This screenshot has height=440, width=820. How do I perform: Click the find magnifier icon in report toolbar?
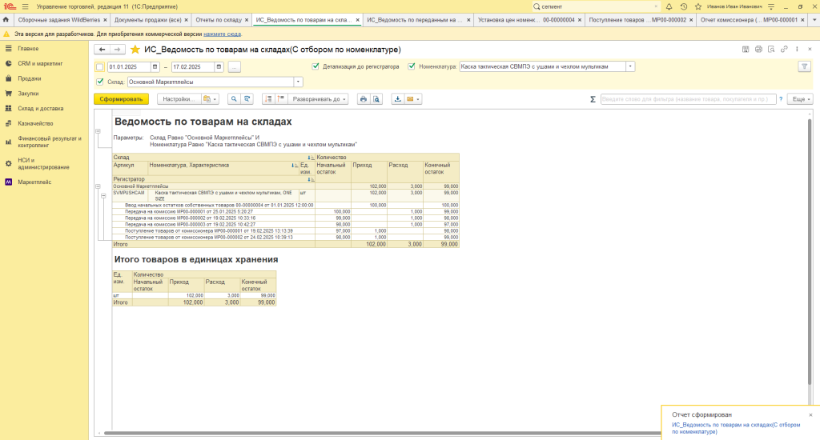[x=234, y=98]
